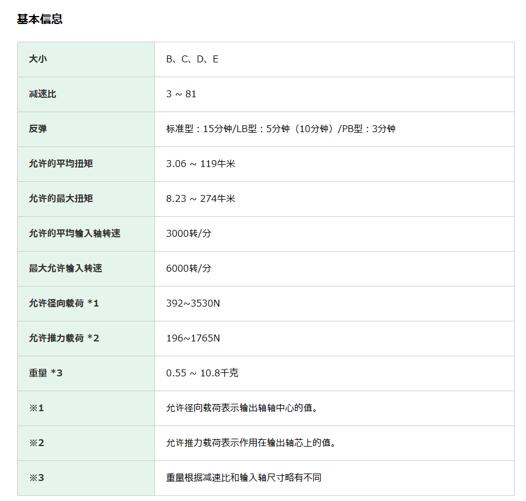This screenshot has width=526, height=501.
Task: Click the value 6000转/分
Action: point(189,268)
